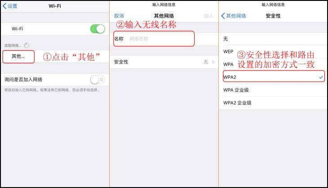
Task: Open the 安全性 setting in 其他网络
Action: click(164, 62)
